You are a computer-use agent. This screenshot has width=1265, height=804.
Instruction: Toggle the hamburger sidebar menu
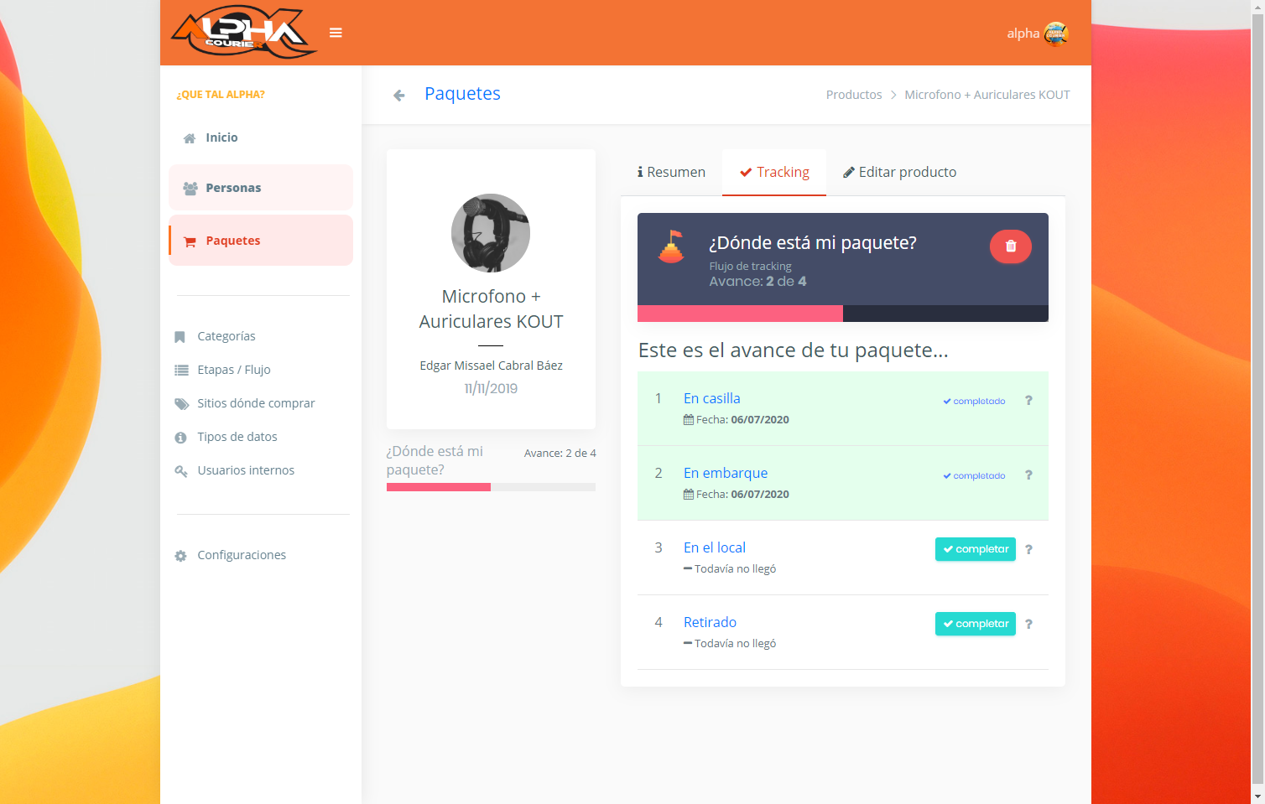(x=336, y=33)
